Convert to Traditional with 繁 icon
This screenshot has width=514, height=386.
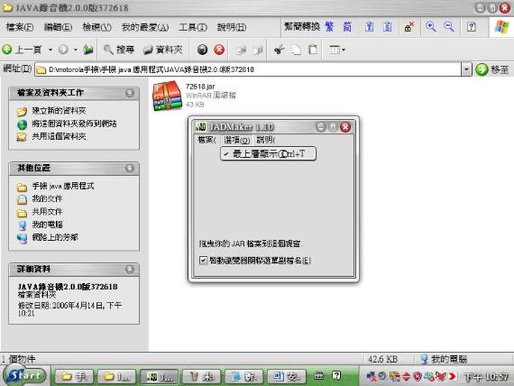(x=329, y=26)
